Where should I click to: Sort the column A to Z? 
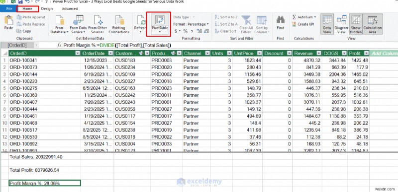tap(226, 17)
